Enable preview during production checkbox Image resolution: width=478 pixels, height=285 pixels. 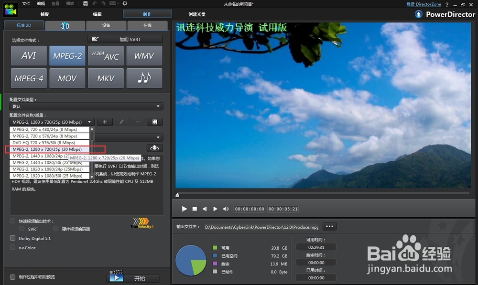12,277
